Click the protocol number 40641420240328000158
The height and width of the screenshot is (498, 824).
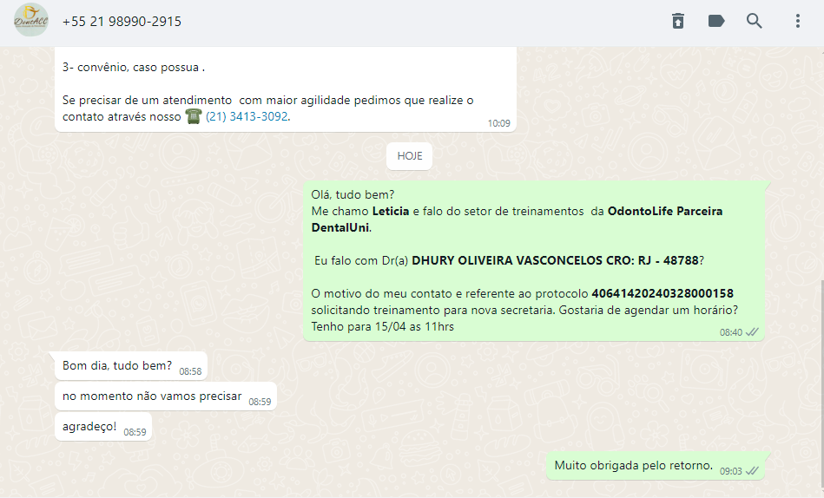662,293
